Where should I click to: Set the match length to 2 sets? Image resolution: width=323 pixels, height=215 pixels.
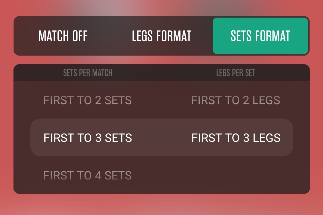[87, 100]
